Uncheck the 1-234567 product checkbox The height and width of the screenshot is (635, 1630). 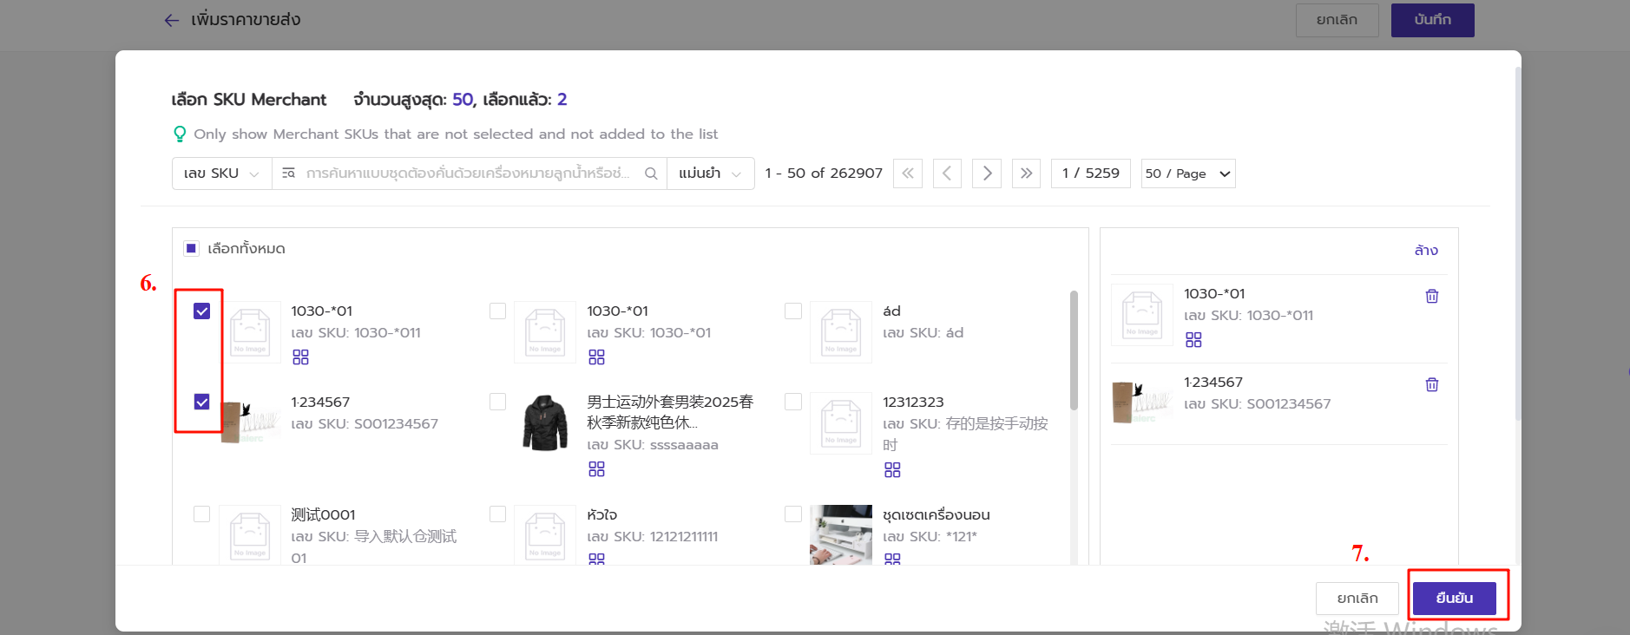[202, 402]
